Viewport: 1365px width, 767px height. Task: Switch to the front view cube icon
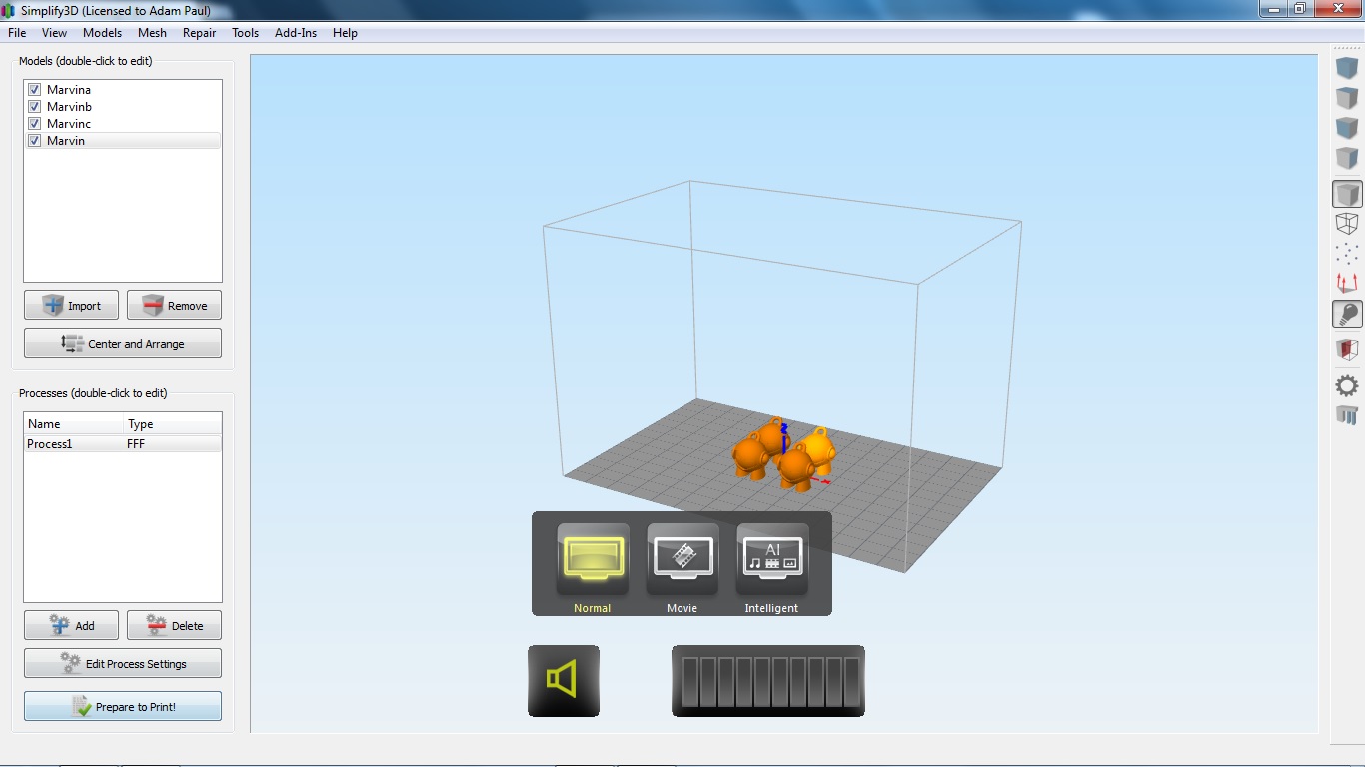[x=1347, y=128]
